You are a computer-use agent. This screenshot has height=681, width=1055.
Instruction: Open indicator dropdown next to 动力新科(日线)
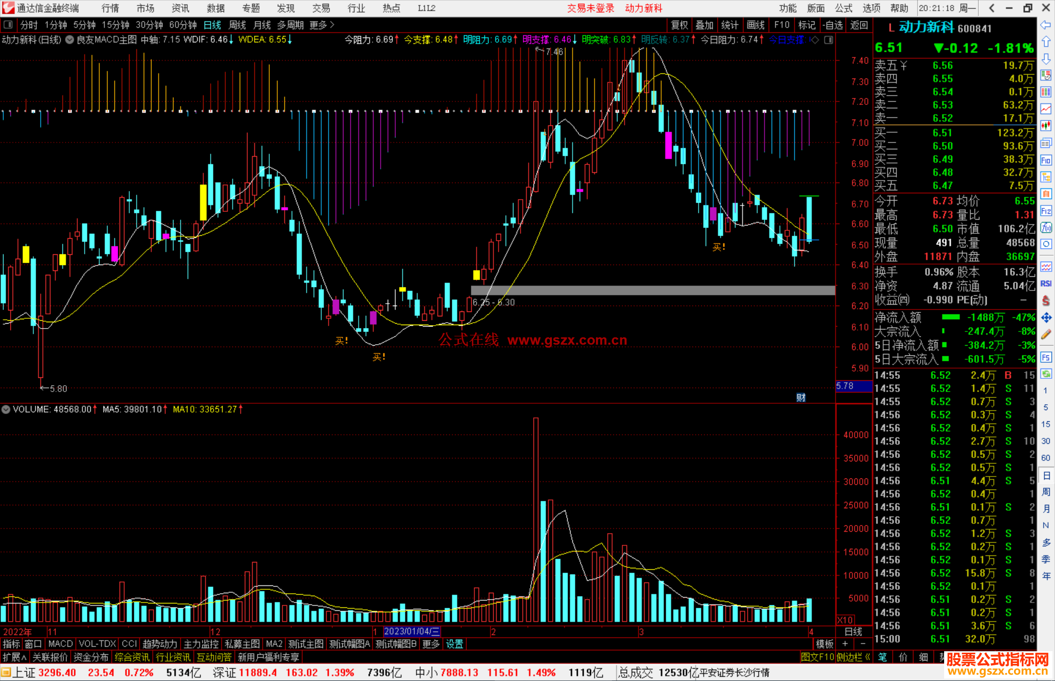69,40
